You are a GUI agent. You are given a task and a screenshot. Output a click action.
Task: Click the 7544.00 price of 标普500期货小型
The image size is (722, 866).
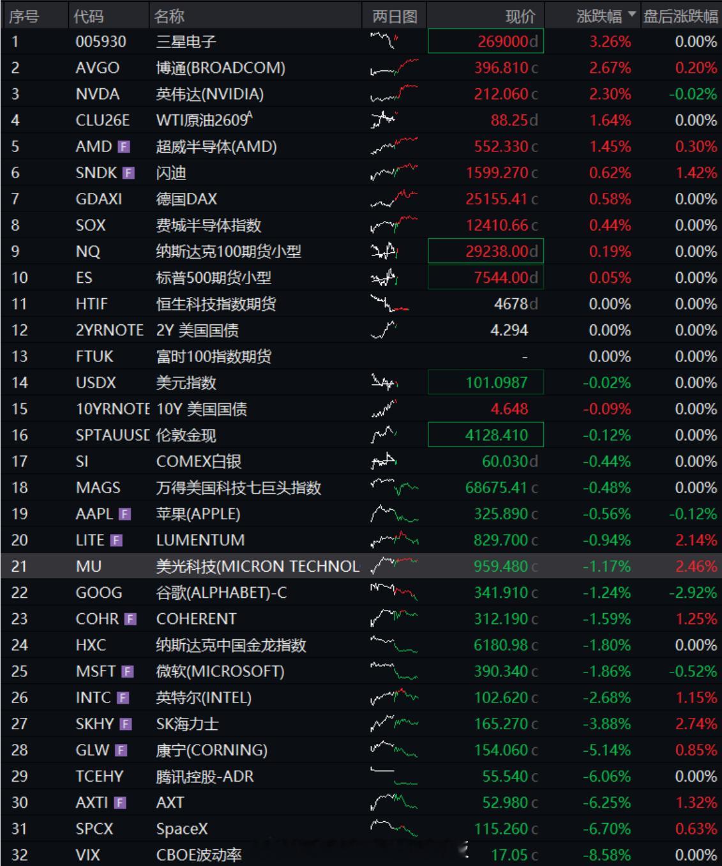click(486, 278)
